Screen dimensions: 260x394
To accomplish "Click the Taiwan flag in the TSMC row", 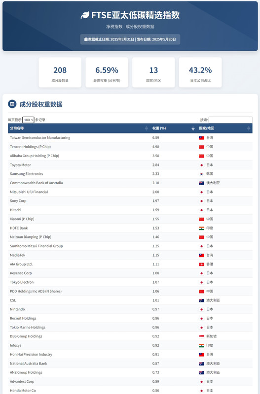I will point(202,138).
